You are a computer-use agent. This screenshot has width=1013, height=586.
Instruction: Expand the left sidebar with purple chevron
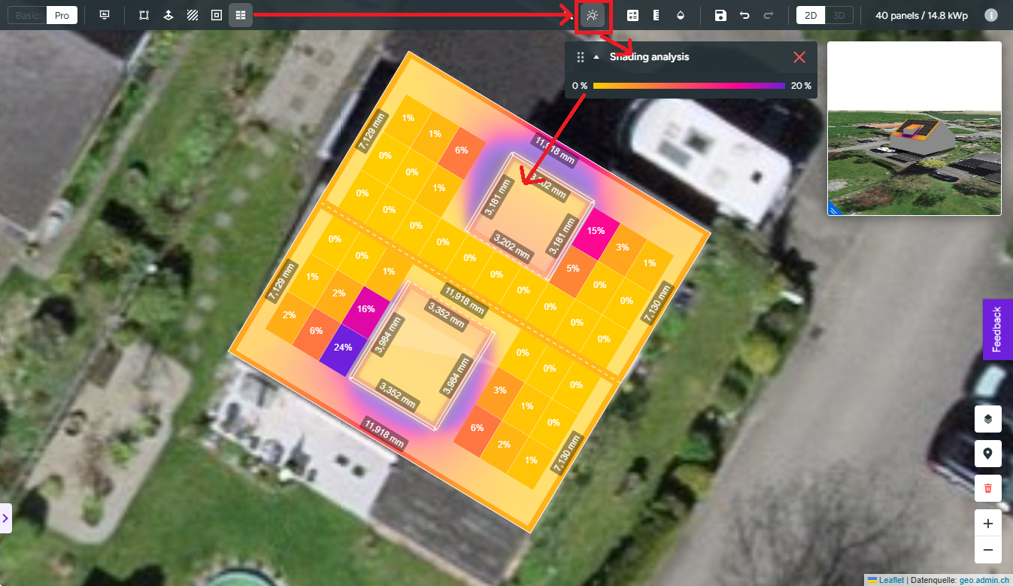pos(5,518)
